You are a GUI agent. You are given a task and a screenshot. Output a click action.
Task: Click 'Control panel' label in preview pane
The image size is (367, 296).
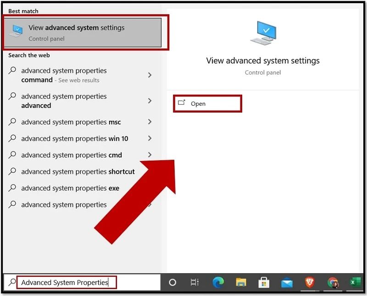coord(263,73)
